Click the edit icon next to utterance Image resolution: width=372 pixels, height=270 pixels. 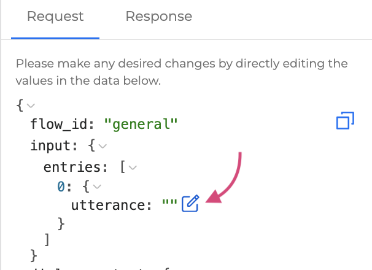pos(190,204)
